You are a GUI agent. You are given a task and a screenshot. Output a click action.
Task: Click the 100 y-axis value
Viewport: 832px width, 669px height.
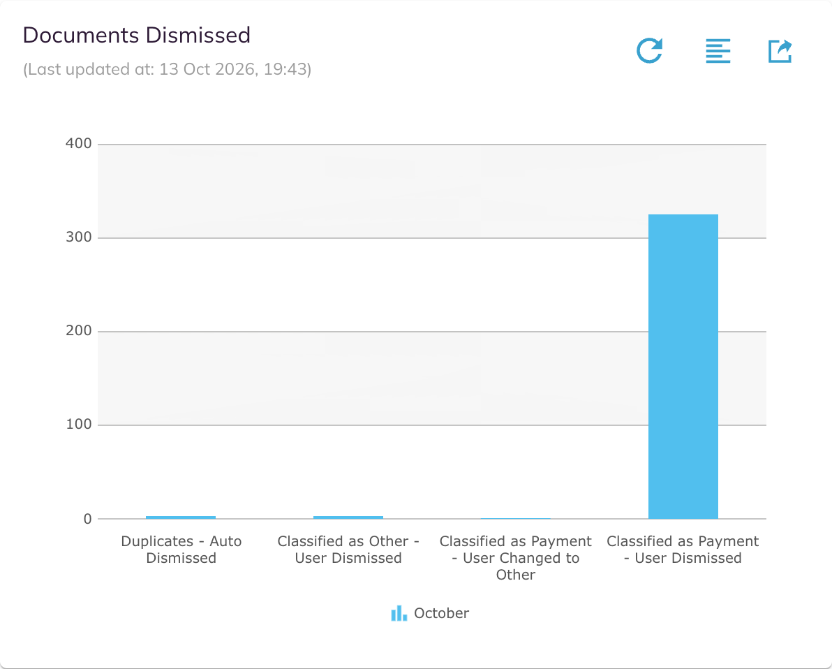tap(79, 424)
